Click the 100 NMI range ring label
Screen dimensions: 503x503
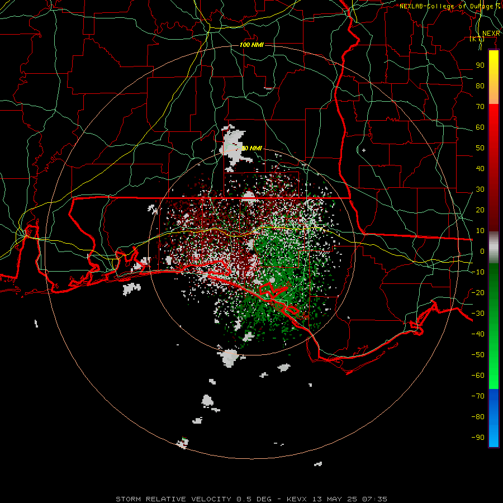[x=251, y=45]
